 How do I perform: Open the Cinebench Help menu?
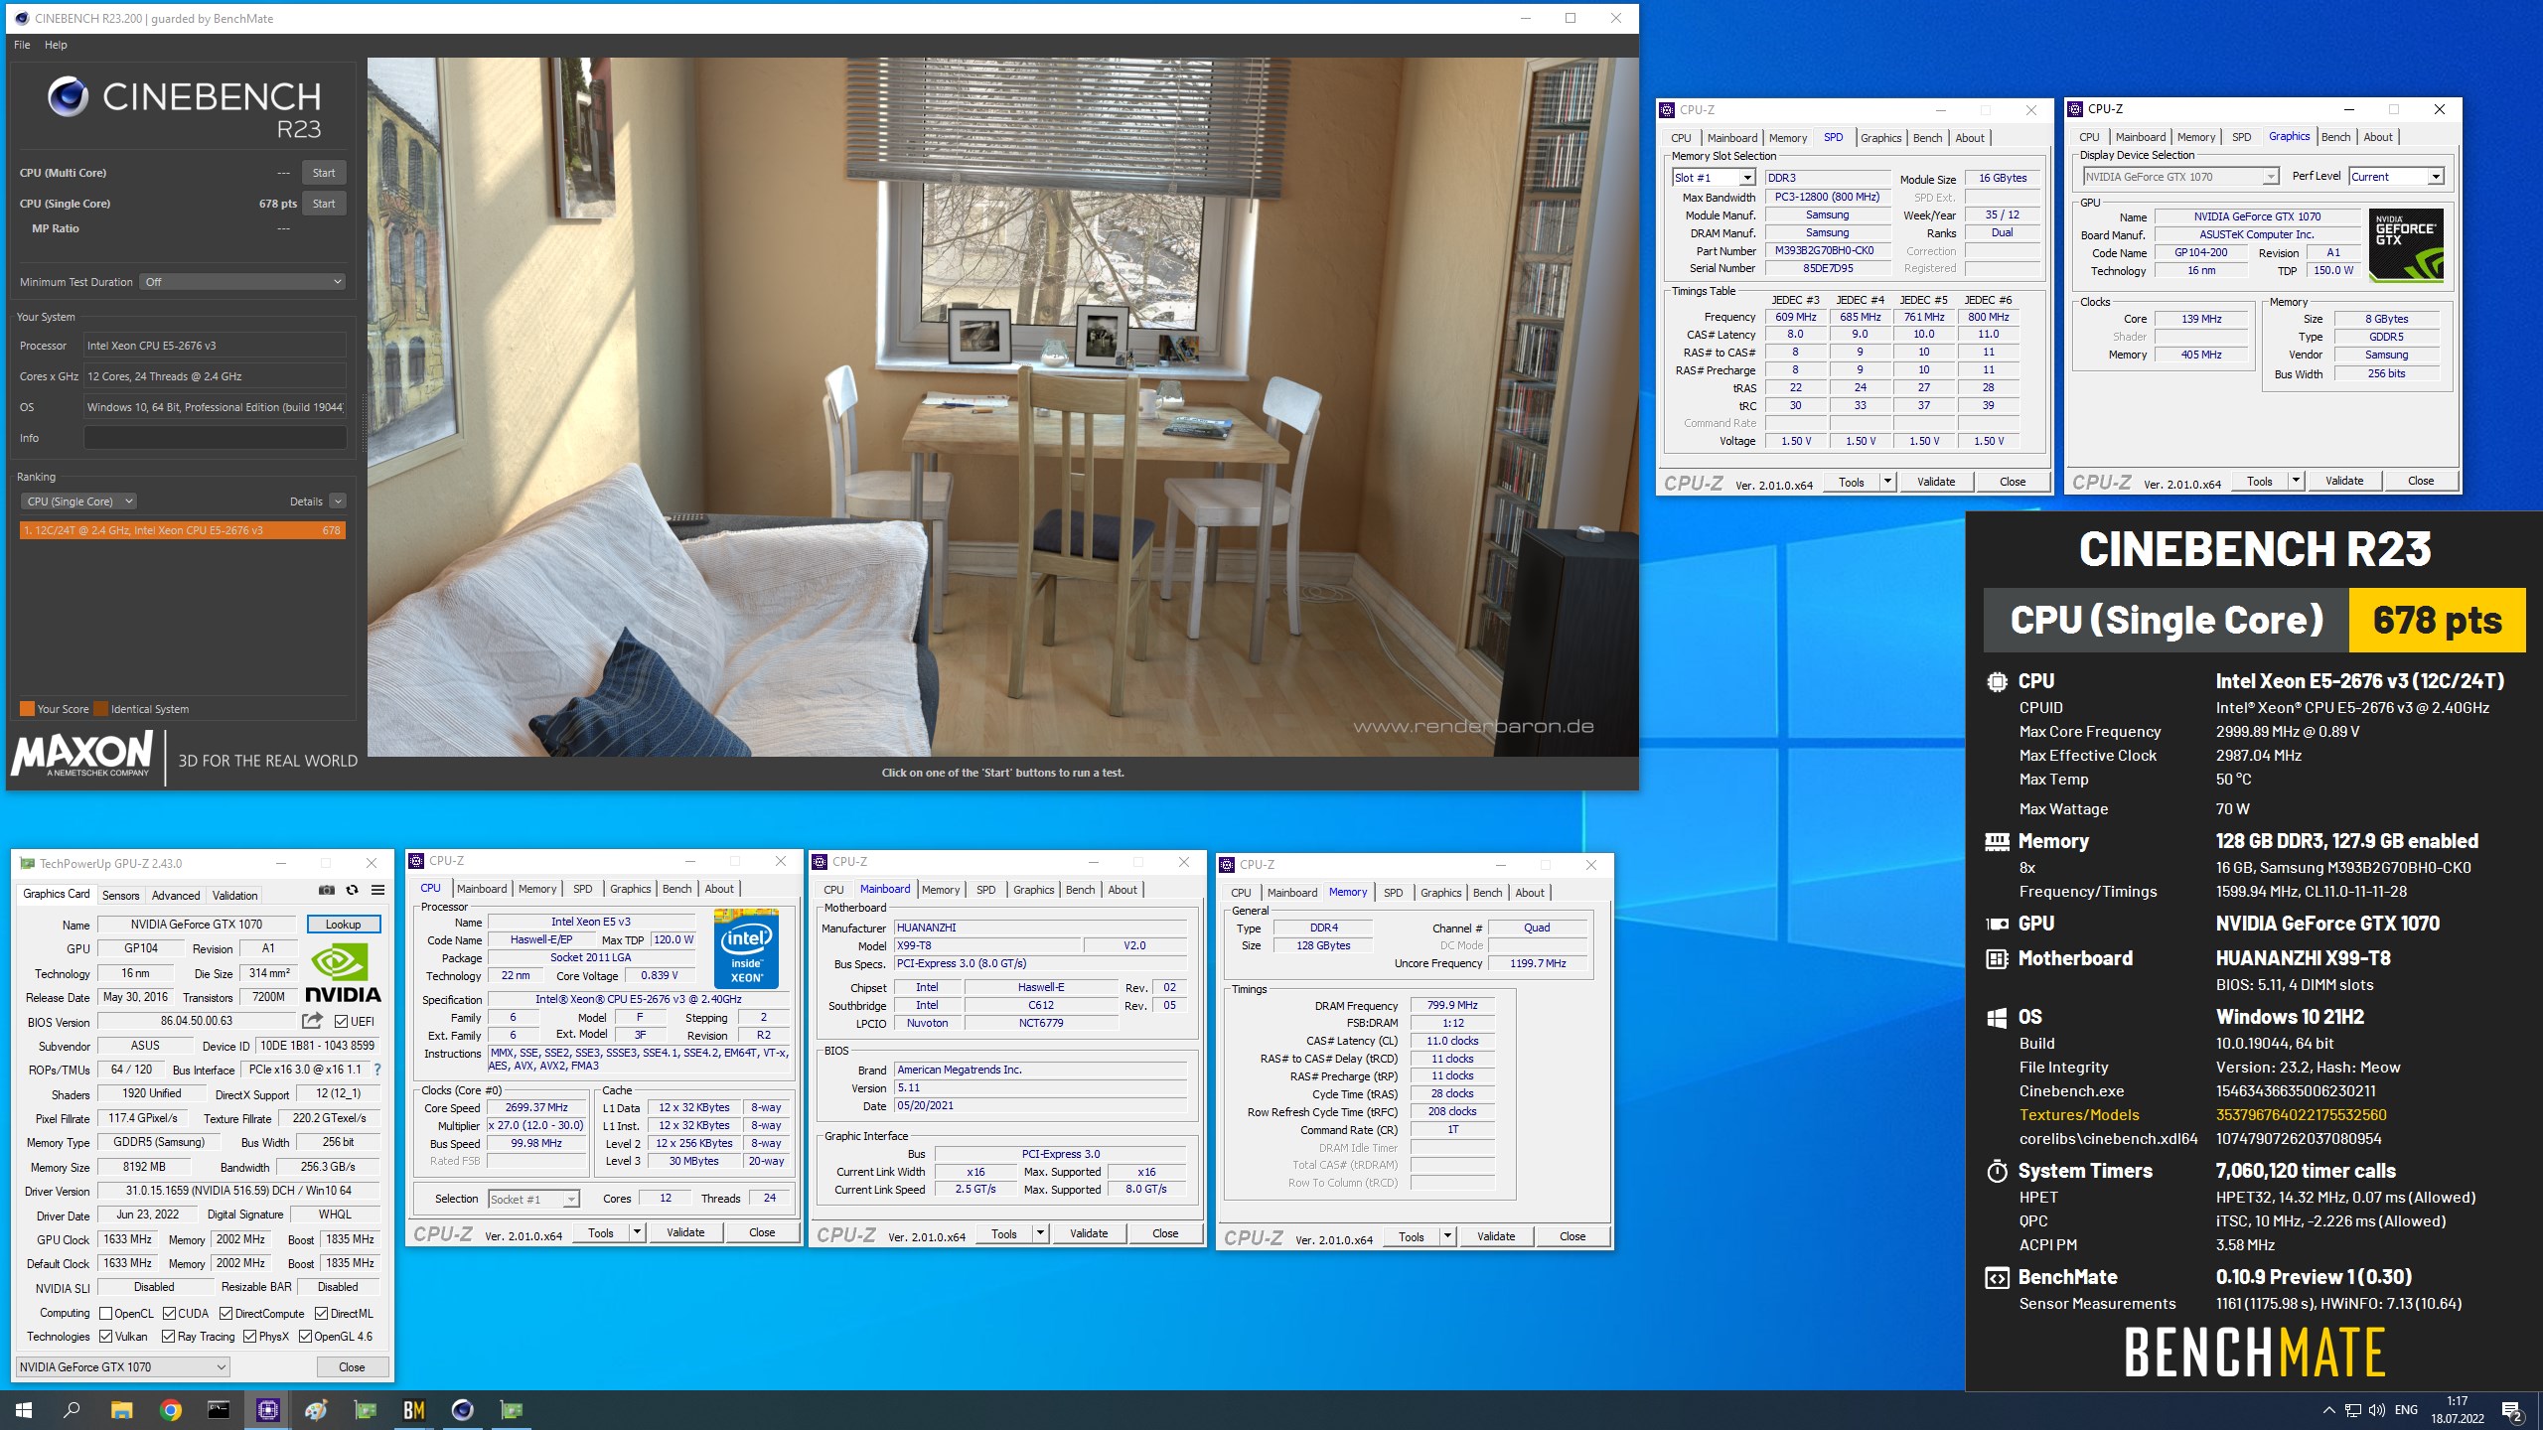click(56, 45)
